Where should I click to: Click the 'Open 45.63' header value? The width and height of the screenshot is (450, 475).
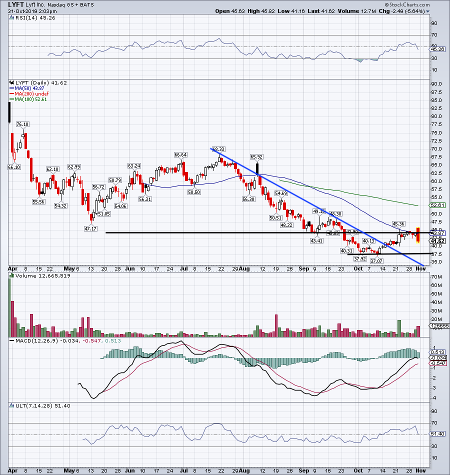230,11
